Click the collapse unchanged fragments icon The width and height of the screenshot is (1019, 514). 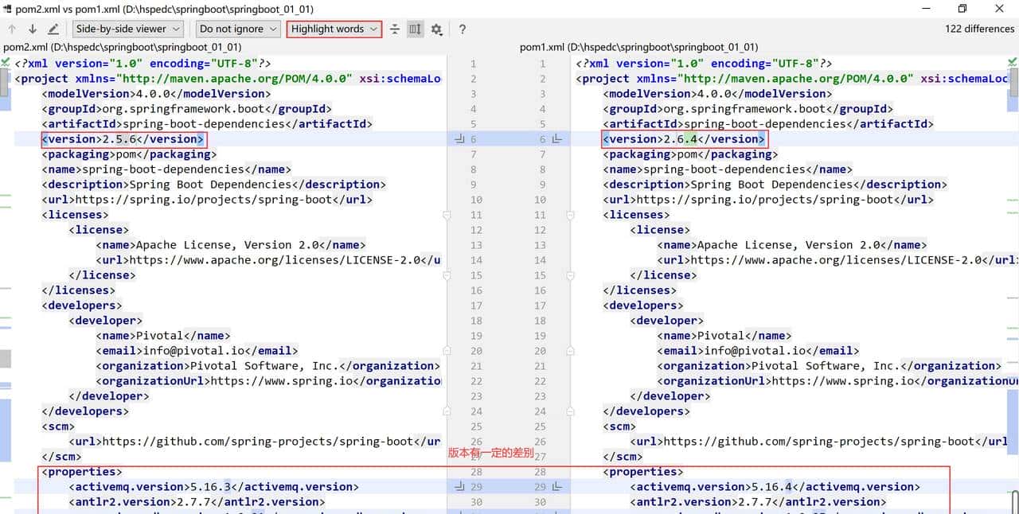[x=395, y=29]
